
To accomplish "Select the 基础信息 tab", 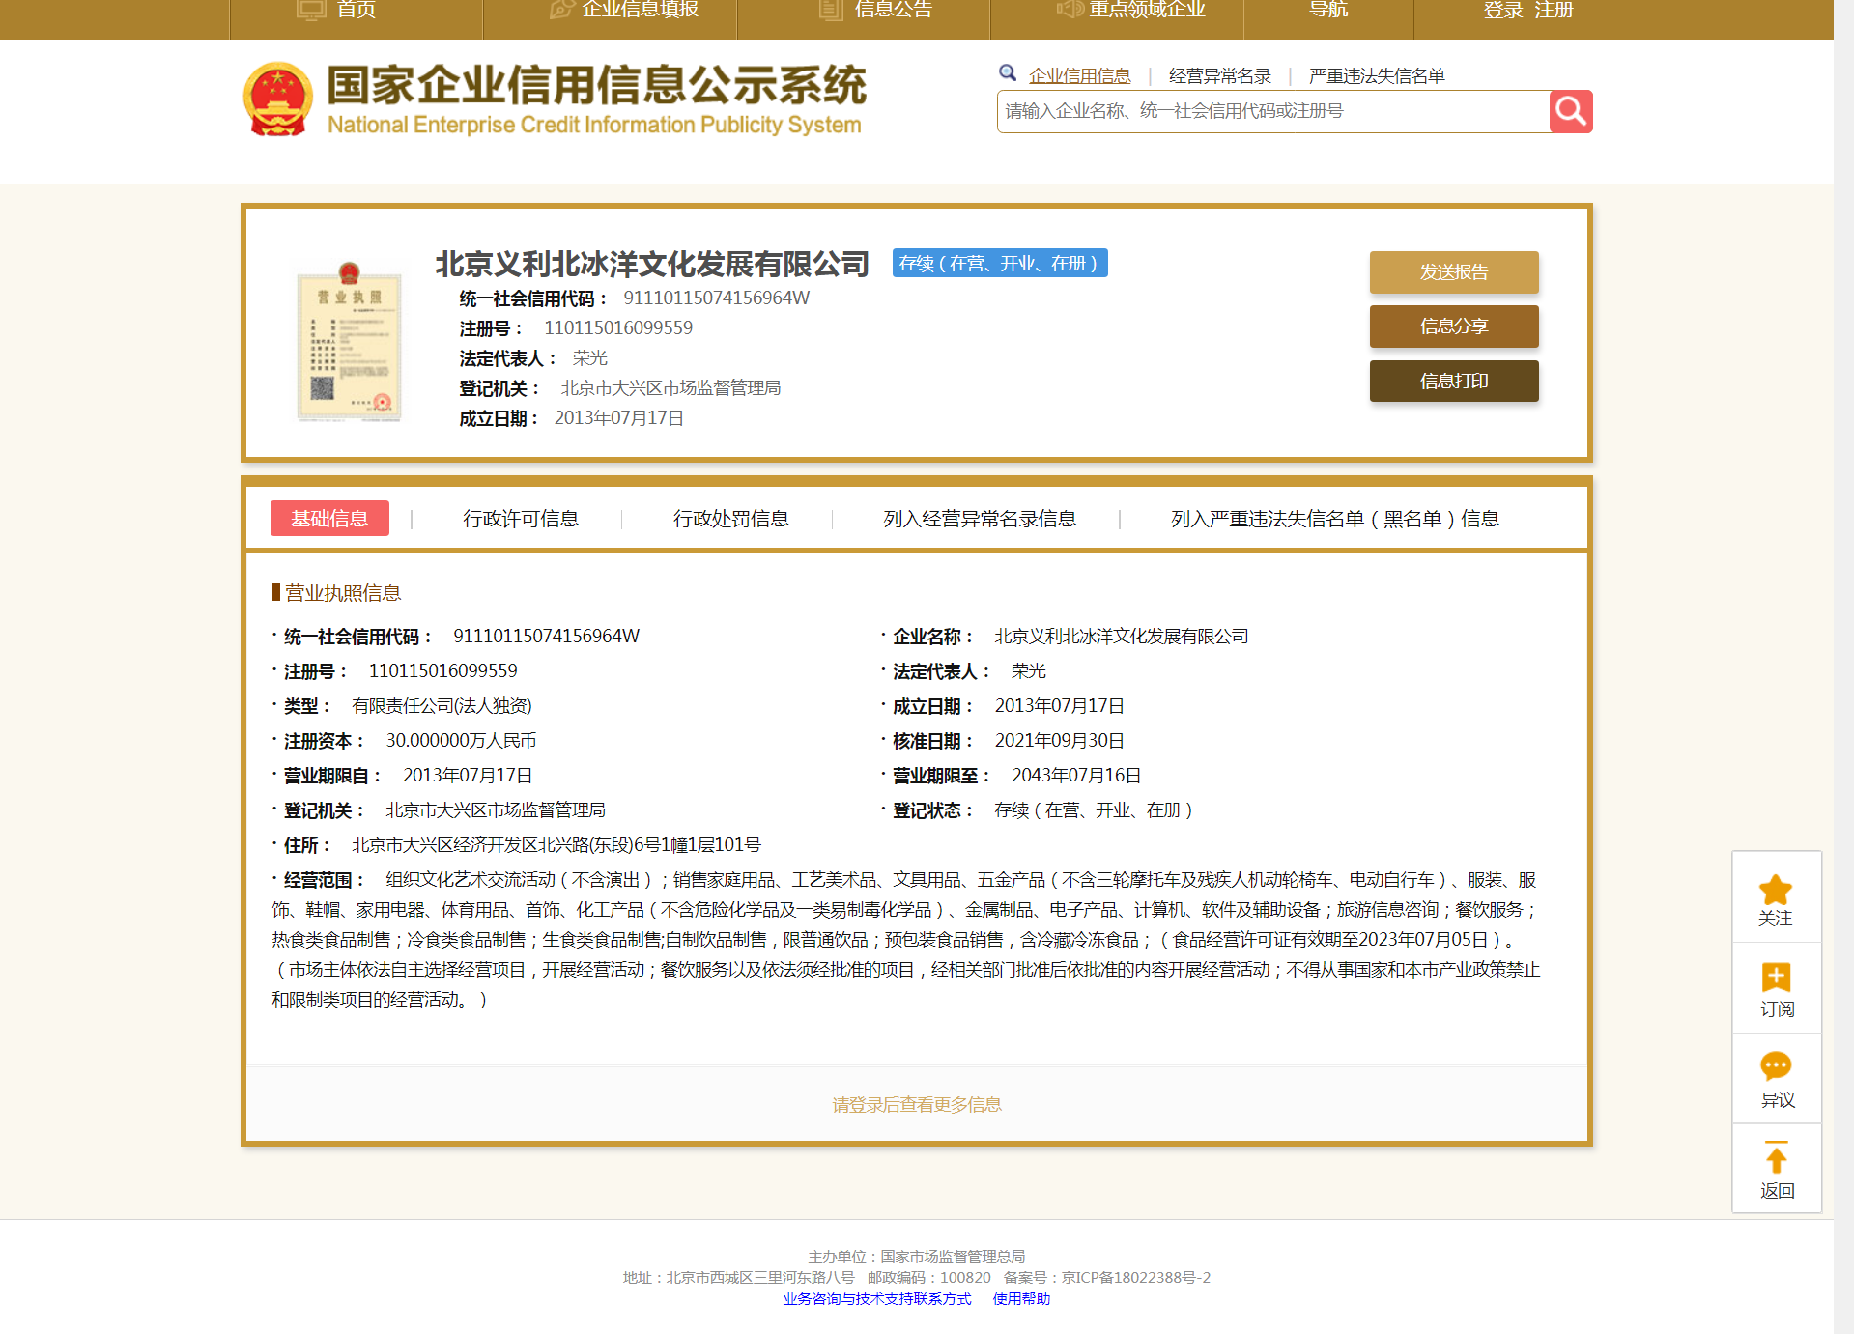I will 329,519.
